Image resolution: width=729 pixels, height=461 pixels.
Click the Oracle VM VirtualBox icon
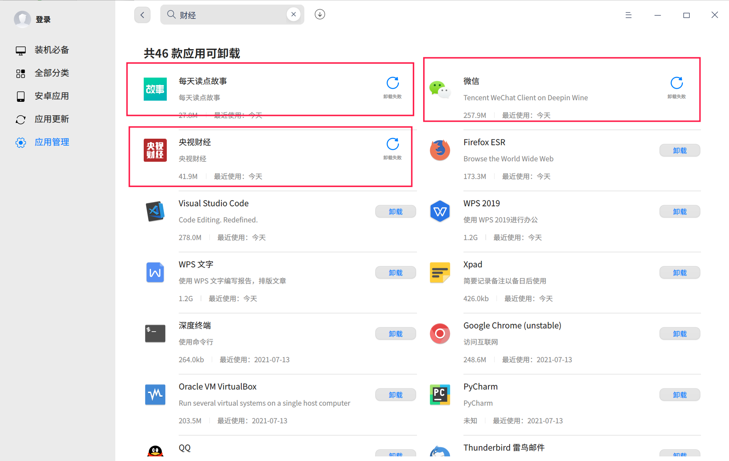coord(155,395)
